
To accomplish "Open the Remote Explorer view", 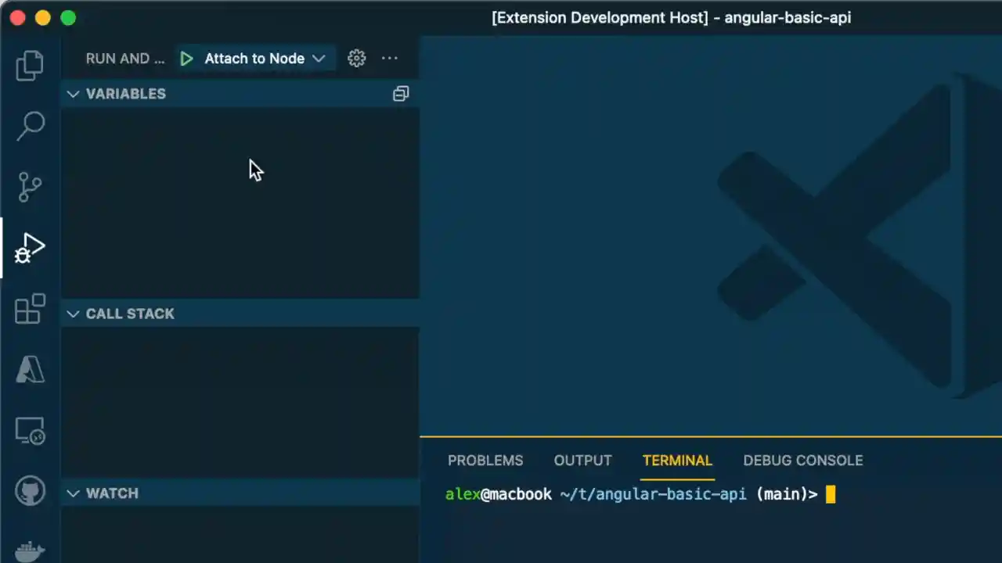I will [30, 430].
